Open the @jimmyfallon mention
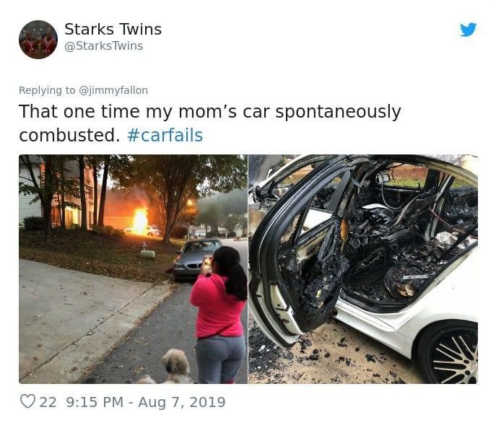Screen dimensions: 496x428 pos(113,90)
